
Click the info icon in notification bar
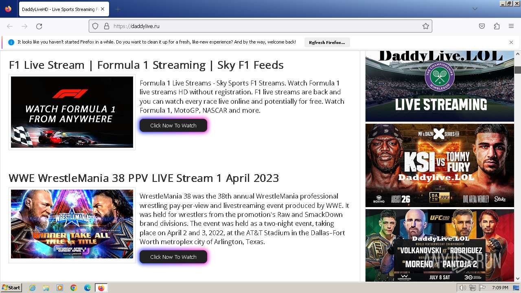(x=11, y=42)
